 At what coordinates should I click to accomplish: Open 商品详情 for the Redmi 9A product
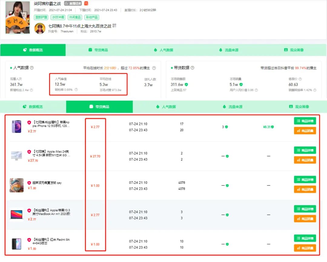[305, 238]
